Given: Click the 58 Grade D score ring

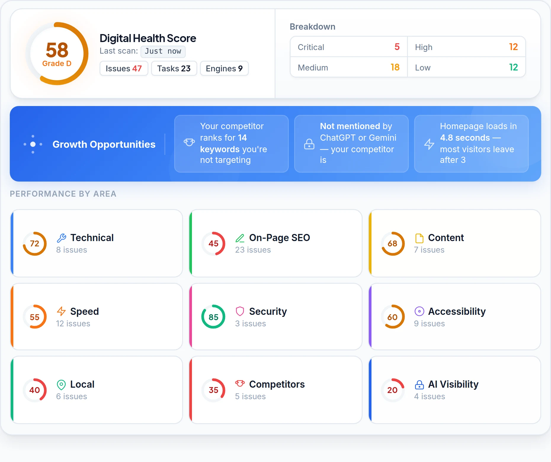Looking at the screenshot, I should 57,54.
